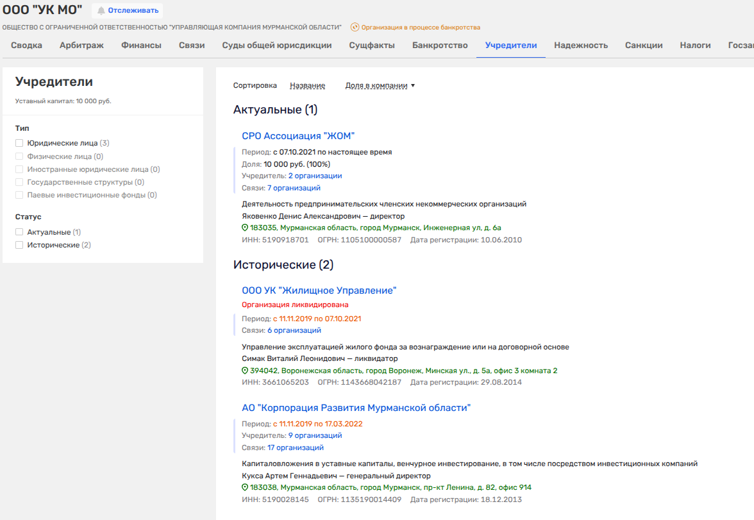Switch to the Арбитраж tab
Screen dimensions: 754x520
[x=81, y=46]
